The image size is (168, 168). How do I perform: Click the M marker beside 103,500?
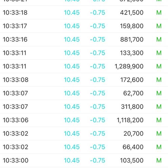pyautogui.click(x=159, y=160)
